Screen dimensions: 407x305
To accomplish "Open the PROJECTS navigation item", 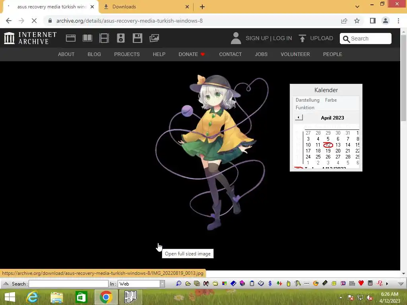I will click(x=127, y=54).
